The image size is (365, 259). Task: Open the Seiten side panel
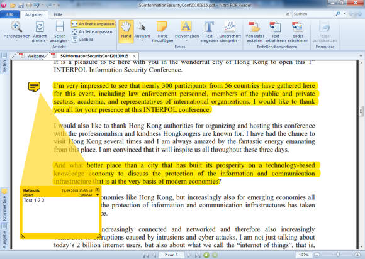[4, 63]
